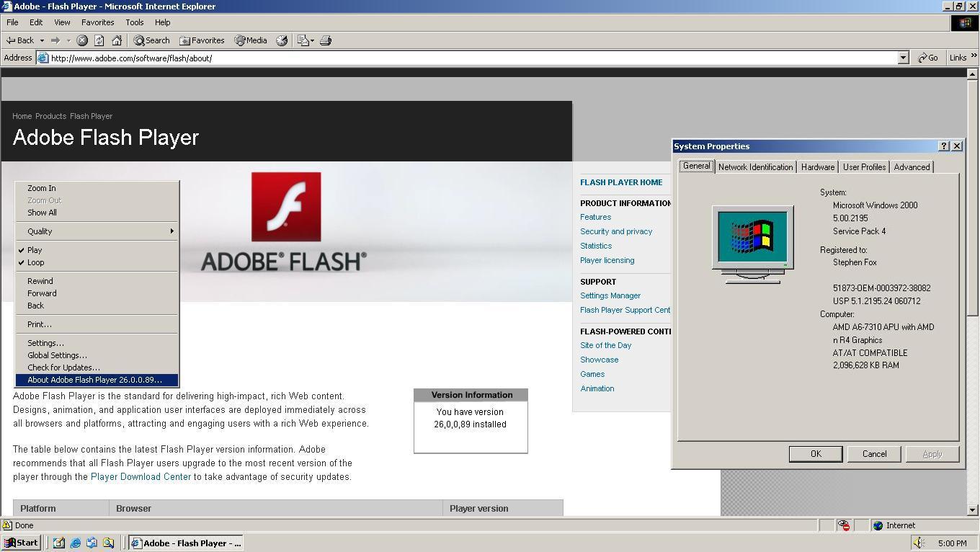Screen dimensions: 980x552
Task: Open the Tools menu
Action: (134, 22)
